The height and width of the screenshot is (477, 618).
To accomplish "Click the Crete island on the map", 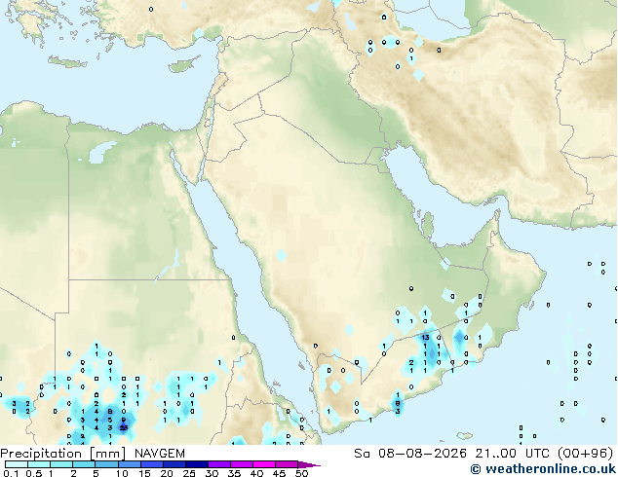I will [x=67, y=61].
